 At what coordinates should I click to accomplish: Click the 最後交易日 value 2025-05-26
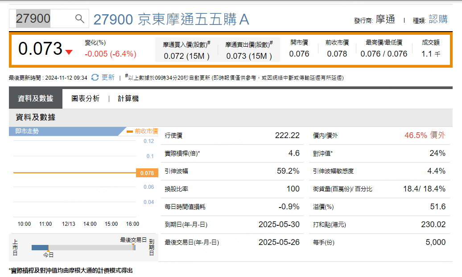(x=279, y=242)
